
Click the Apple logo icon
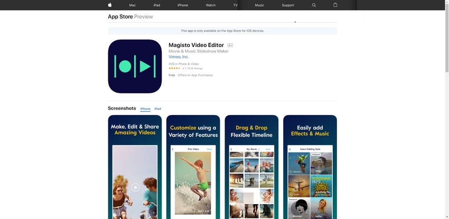point(110,5)
